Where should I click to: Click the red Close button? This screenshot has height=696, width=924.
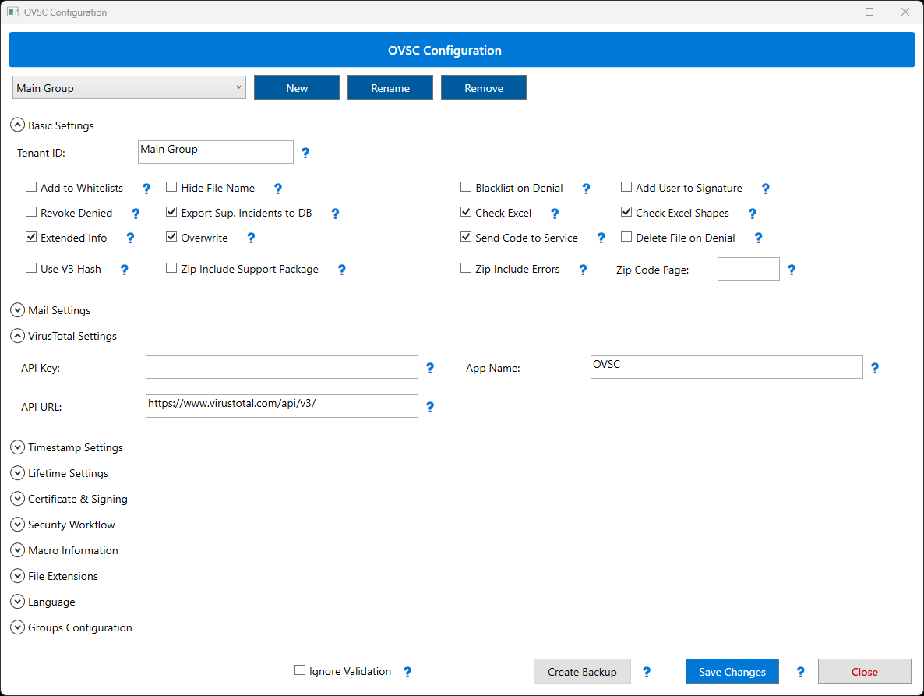[x=865, y=671]
